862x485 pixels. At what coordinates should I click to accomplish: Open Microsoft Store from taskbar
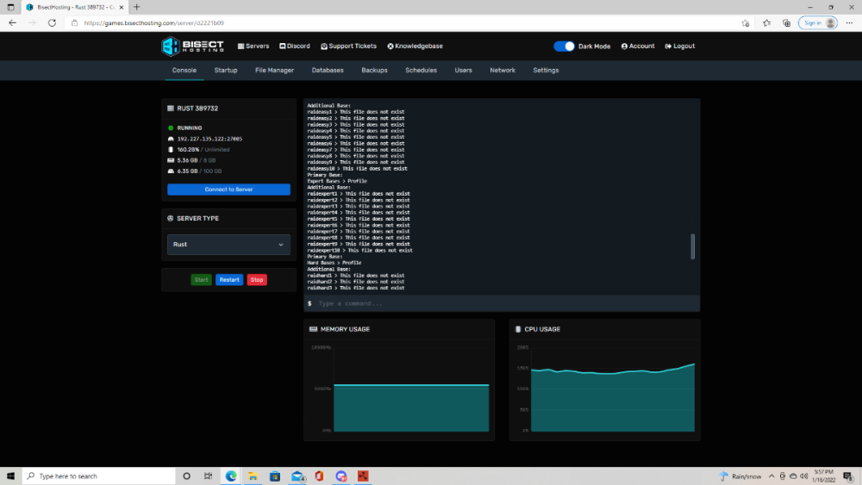point(275,476)
